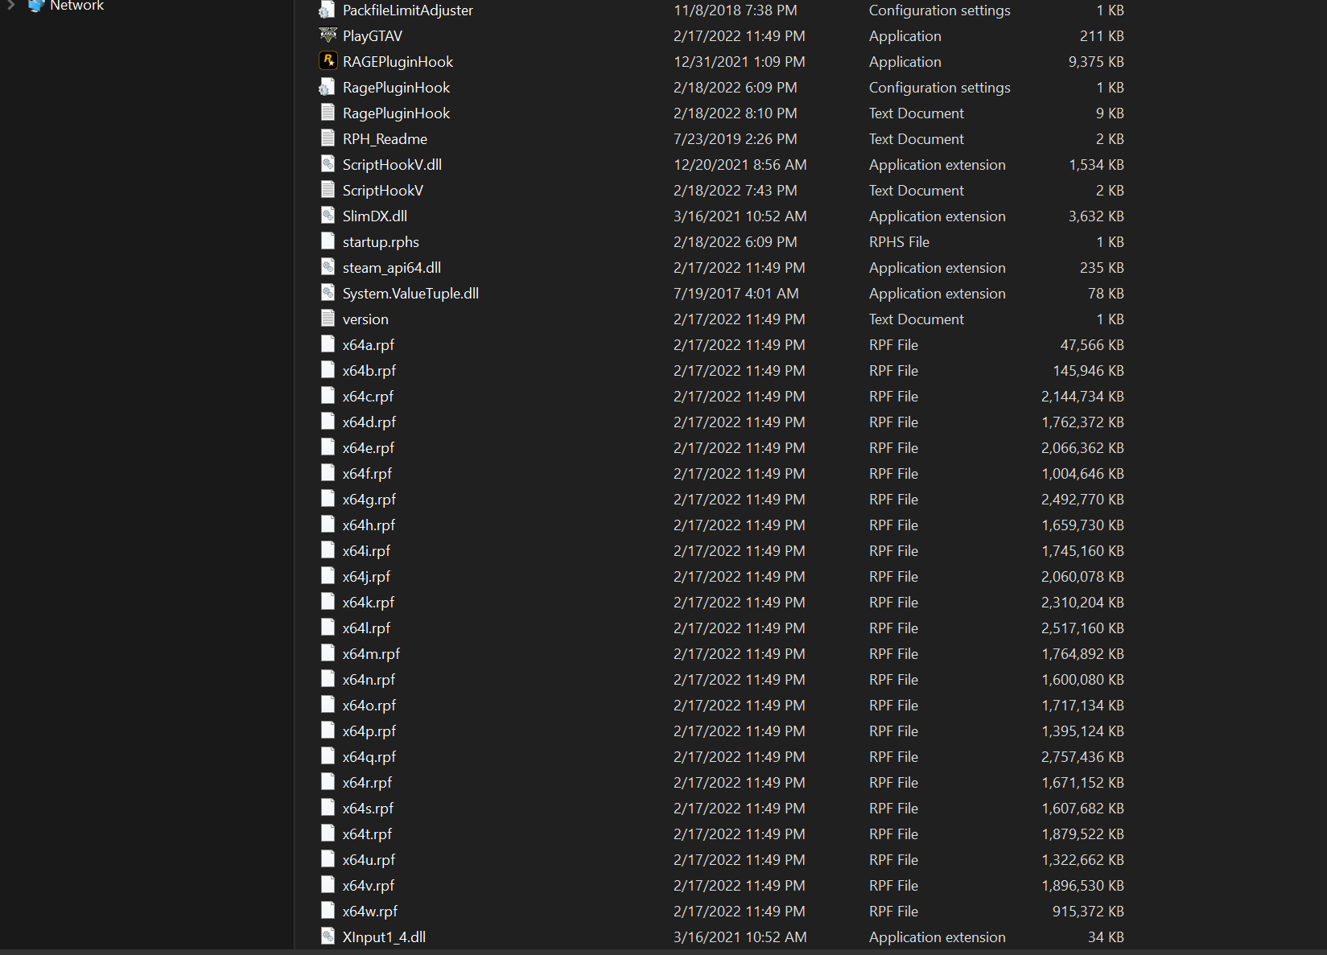Select the file name x64w.rpf

coord(370,912)
